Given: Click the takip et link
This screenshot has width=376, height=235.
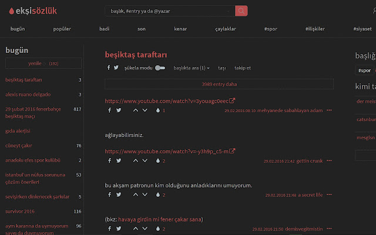Looking at the screenshot, I should (x=243, y=68).
